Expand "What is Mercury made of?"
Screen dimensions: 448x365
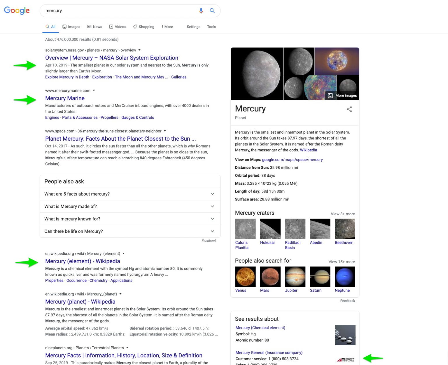212,206
